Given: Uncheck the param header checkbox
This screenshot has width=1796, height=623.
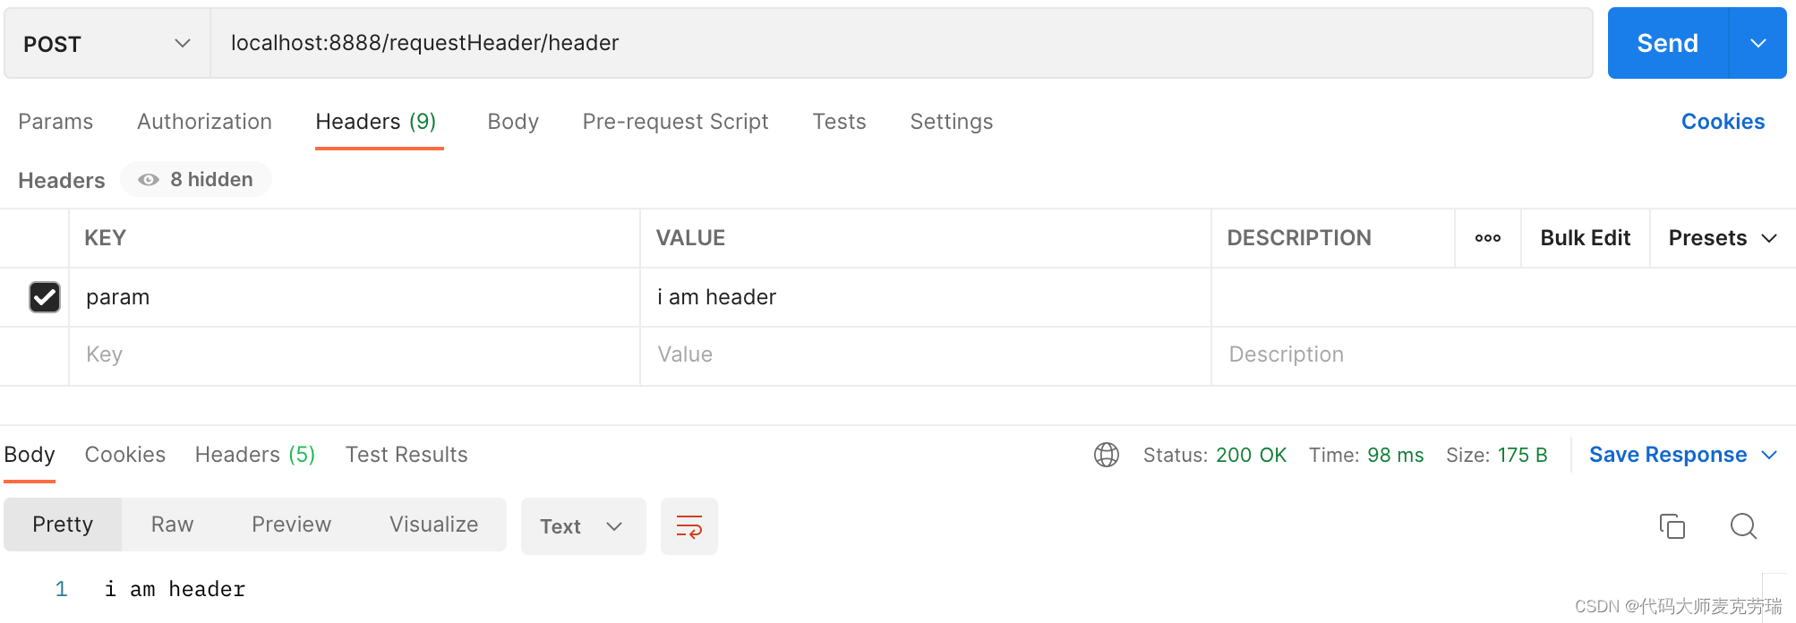Looking at the screenshot, I should (x=45, y=297).
